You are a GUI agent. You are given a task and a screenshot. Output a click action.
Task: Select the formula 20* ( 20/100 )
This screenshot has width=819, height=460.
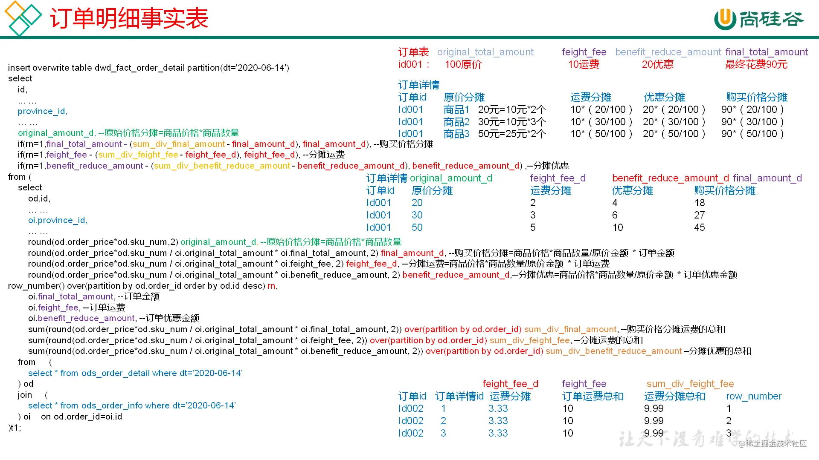[x=674, y=109]
